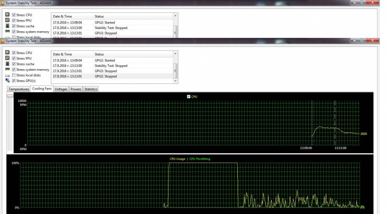Click the Status column header in back window
Image resolution: width=386 pixels, height=214 pixels.
click(x=133, y=16)
